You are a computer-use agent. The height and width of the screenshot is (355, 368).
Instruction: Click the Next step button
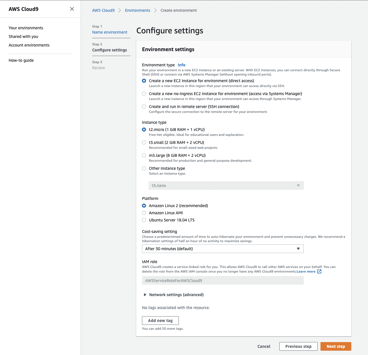pyautogui.click(x=335, y=346)
